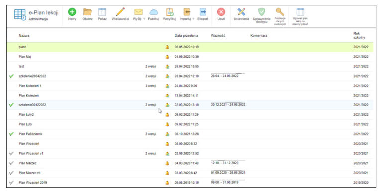The image size is (382, 194).
Task: Select the test plan name
Action: pyautogui.click(x=21, y=66)
